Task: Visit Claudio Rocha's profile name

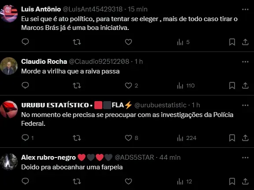Action: click(44, 62)
